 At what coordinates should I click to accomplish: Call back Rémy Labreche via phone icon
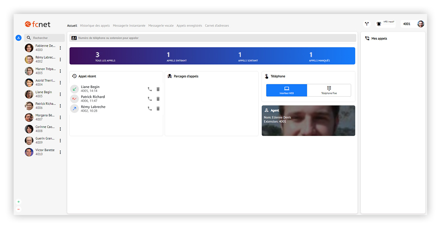pos(150,108)
